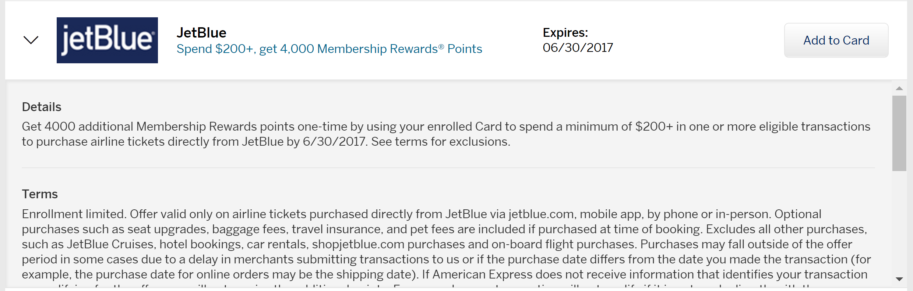Click the scrollbar down arrow
The image size is (913, 291).
point(899,279)
